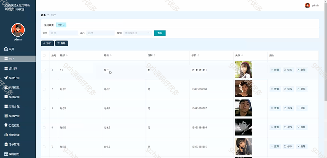Click 删除 for the 账号5 row
Viewport: 327px width, 158px height.
click(x=301, y=146)
